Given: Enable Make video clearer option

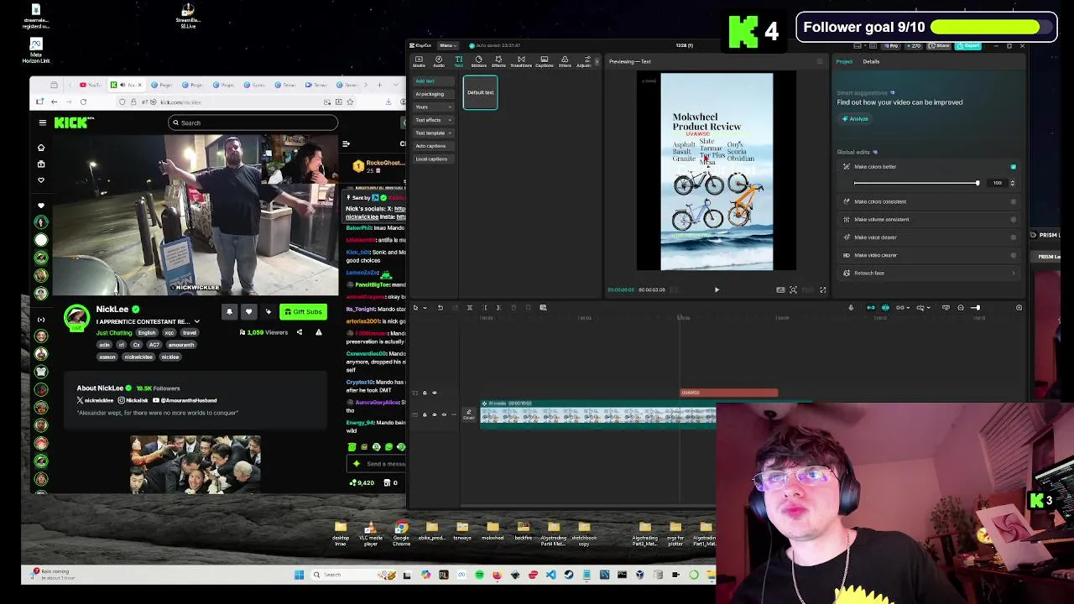Looking at the screenshot, I should click(1014, 255).
